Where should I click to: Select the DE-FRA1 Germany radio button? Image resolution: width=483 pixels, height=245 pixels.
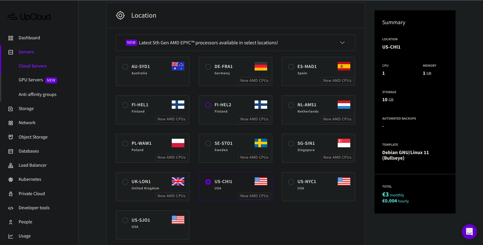pyautogui.click(x=208, y=67)
